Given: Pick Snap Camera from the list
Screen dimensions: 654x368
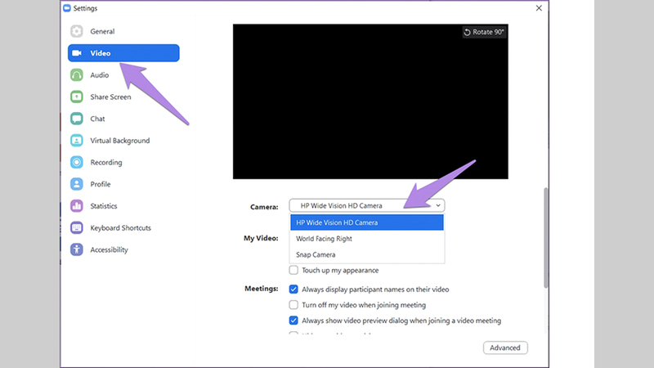Looking at the screenshot, I should [x=316, y=255].
